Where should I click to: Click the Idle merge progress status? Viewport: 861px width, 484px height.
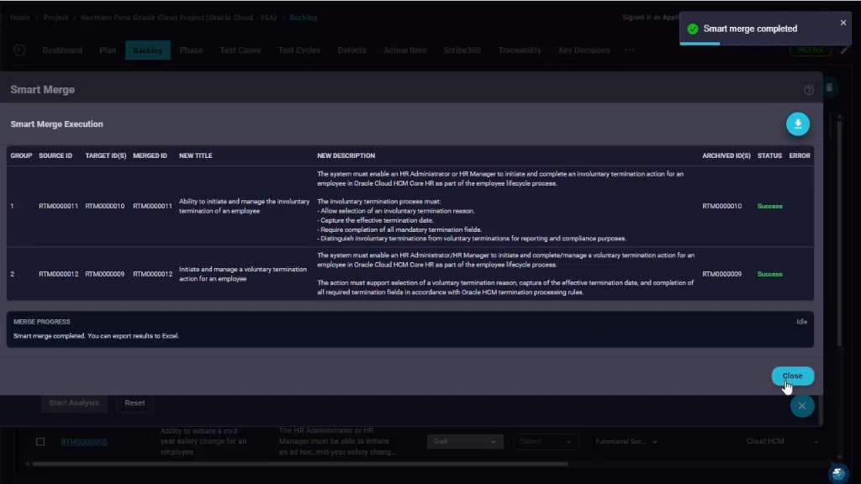click(x=801, y=322)
